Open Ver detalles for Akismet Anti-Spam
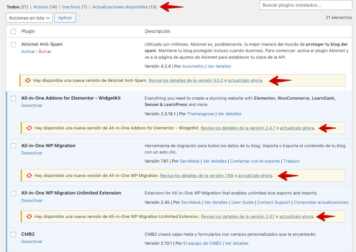Image resolution: width=356 pixels, height=252 pixels. pyautogui.click(x=219, y=66)
